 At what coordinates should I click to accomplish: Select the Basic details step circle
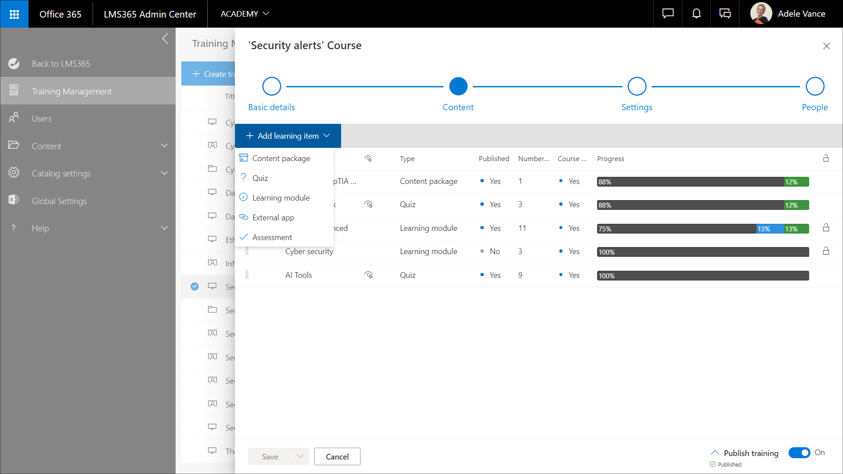(x=271, y=86)
